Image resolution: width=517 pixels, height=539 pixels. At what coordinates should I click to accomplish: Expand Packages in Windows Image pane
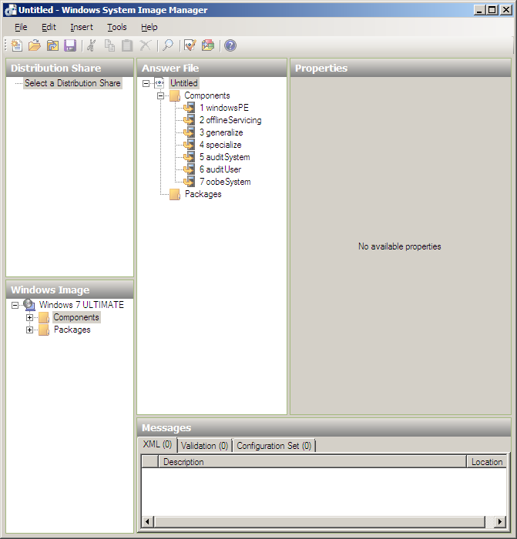click(30, 330)
